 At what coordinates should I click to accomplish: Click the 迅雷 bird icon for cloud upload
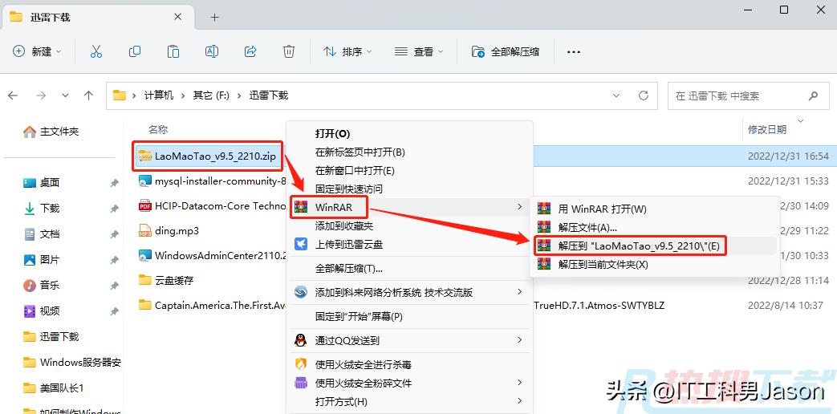pyautogui.click(x=302, y=245)
